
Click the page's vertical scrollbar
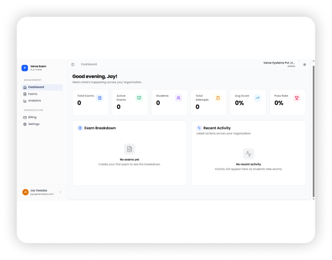[313, 133]
